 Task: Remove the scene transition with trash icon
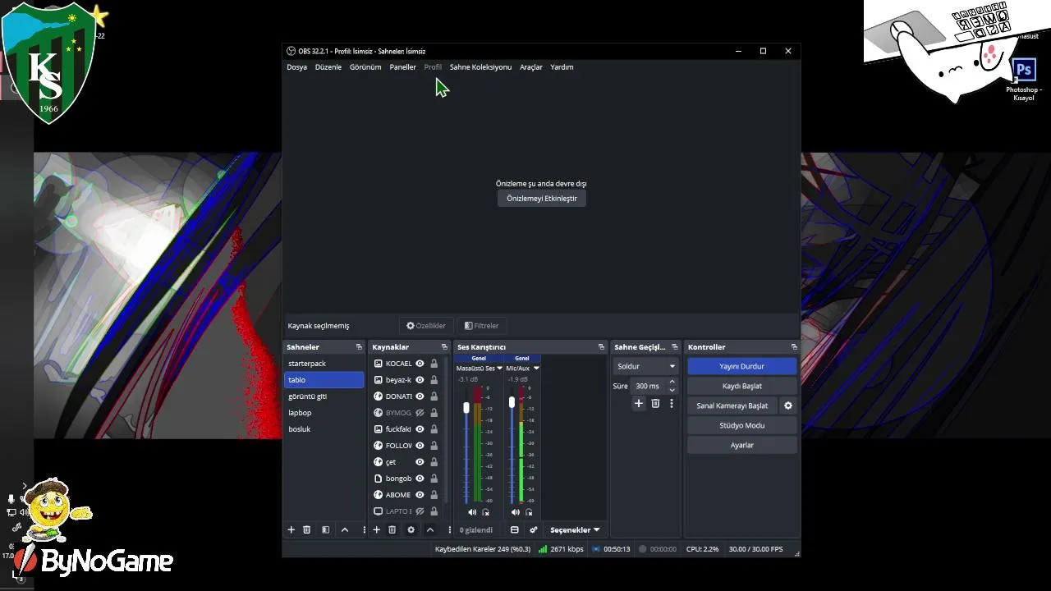click(655, 404)
